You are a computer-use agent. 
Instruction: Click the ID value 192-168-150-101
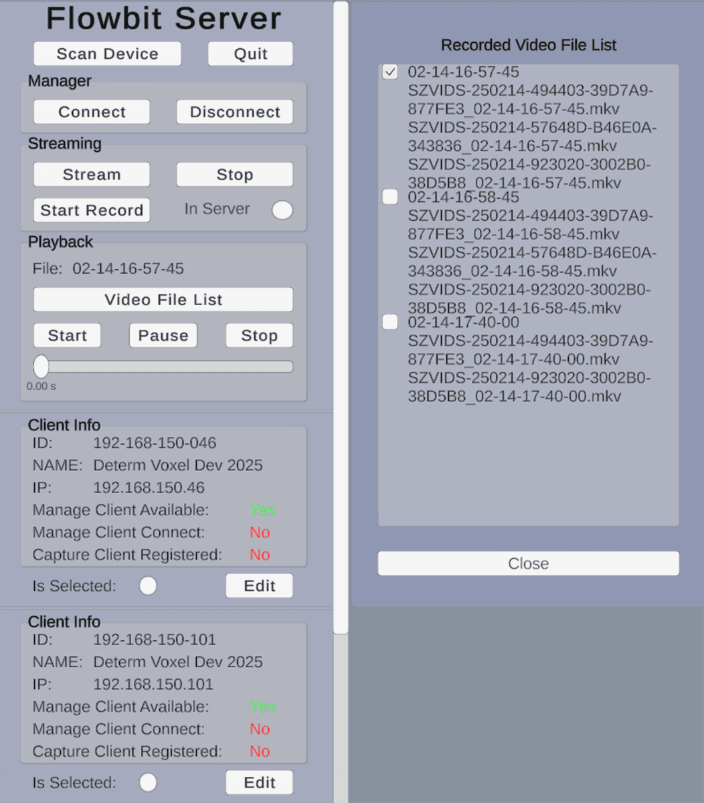point(155,640)
